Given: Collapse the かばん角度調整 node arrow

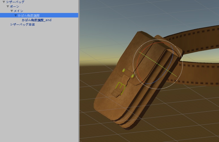Looking at the screenshot, I should 16,15.
